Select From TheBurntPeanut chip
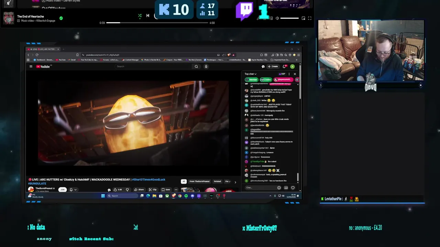440x247 pixels. click(x=199, y=181)
